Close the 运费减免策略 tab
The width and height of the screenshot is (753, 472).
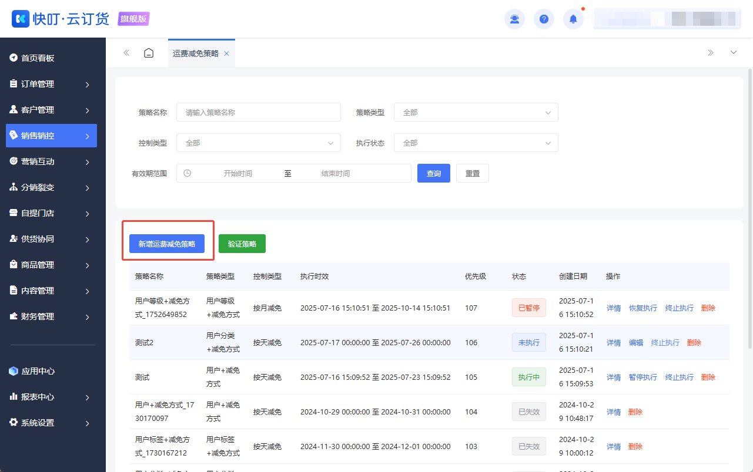click(226, 53)
